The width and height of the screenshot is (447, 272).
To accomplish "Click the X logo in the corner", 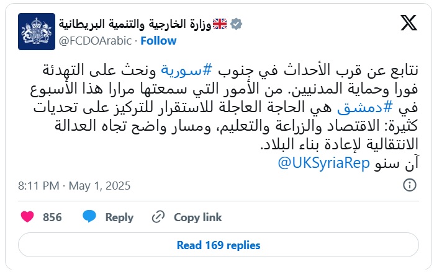I will click(x=409, y=23).
